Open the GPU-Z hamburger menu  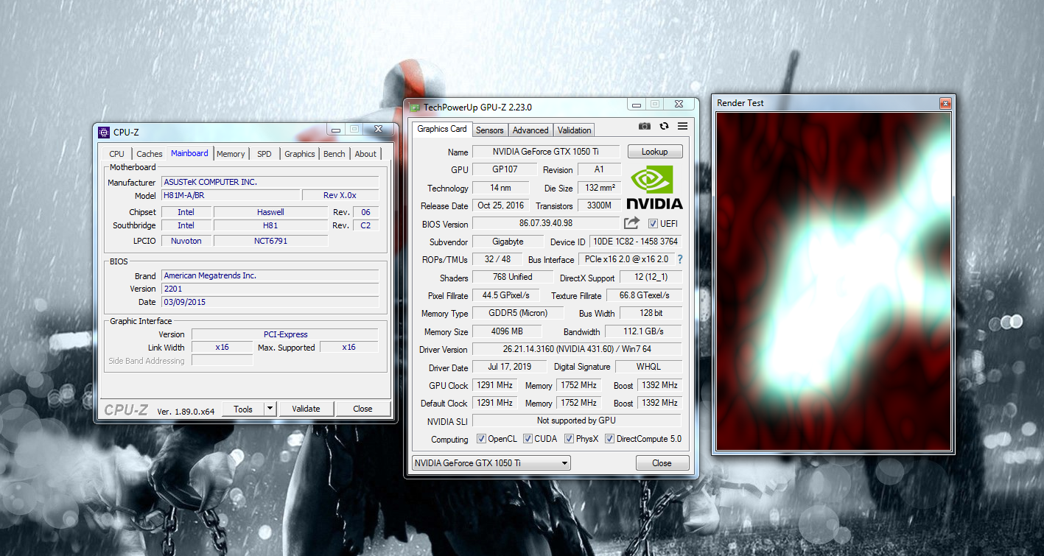coord(682,127)
